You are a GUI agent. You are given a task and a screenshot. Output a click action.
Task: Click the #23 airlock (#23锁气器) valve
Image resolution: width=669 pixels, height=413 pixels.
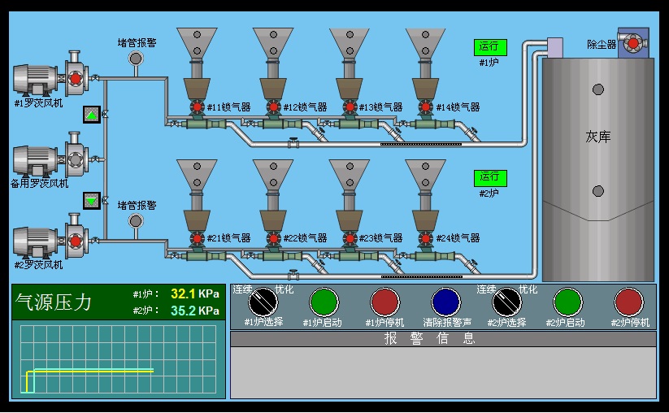tap(350, 238)
